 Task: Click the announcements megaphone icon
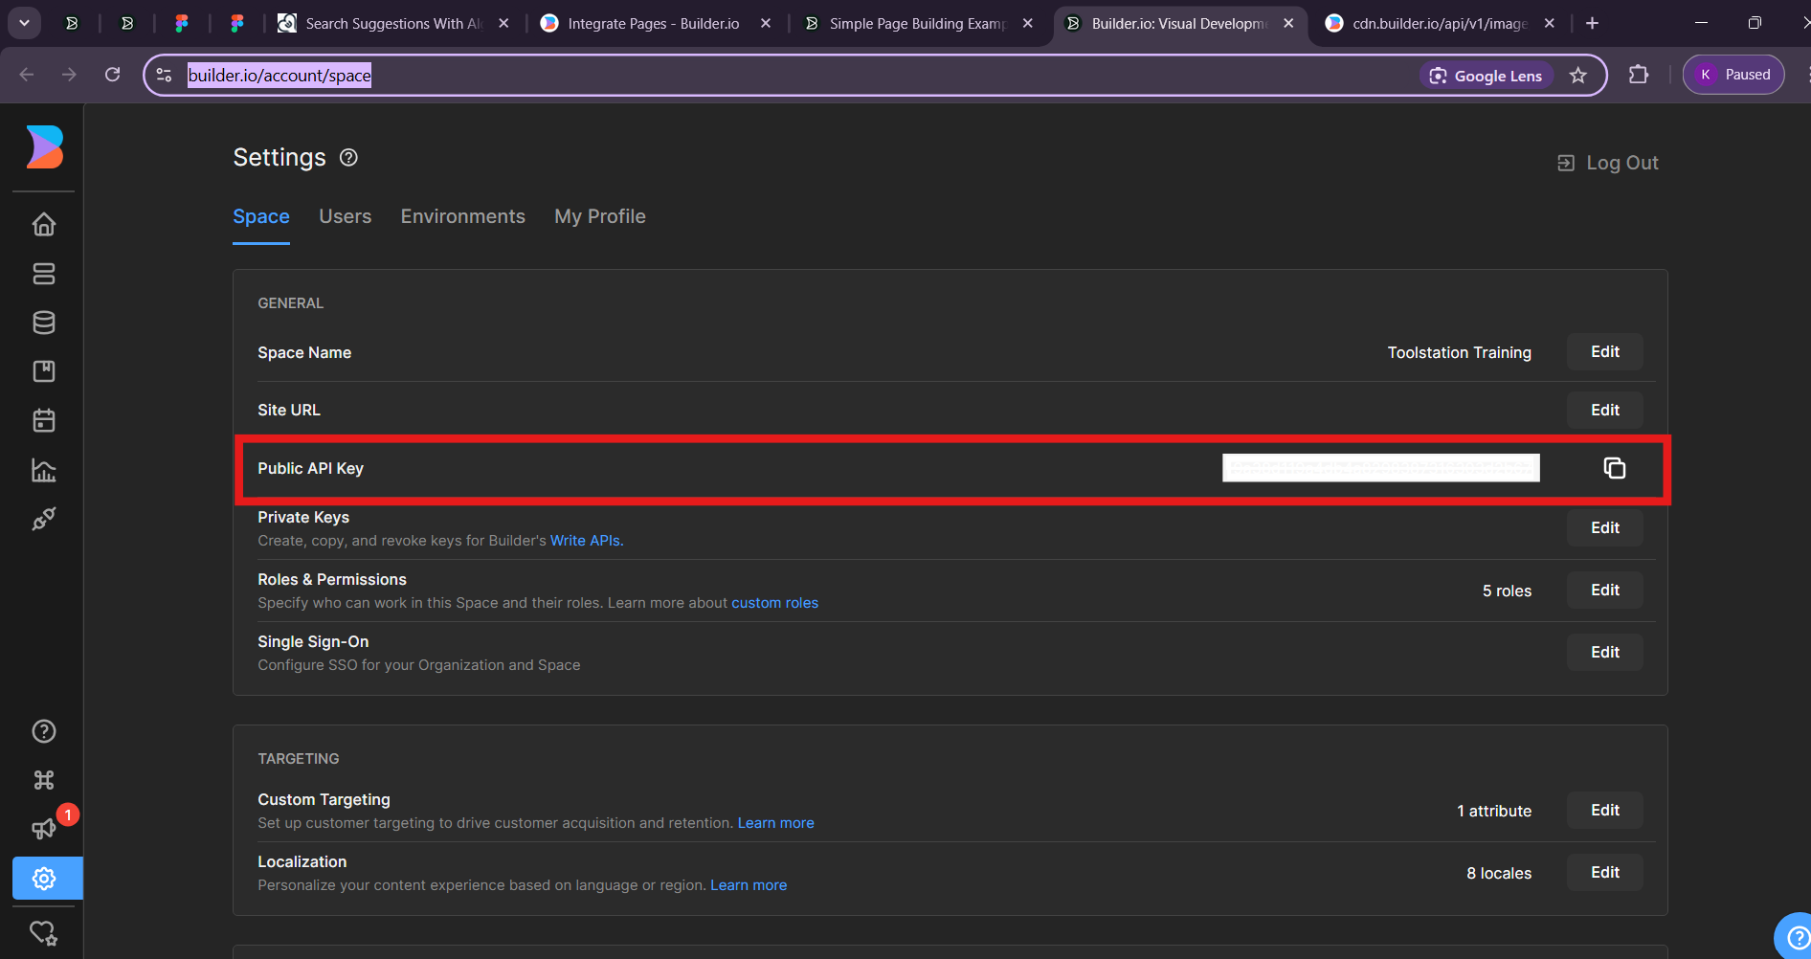click(44, 829)
